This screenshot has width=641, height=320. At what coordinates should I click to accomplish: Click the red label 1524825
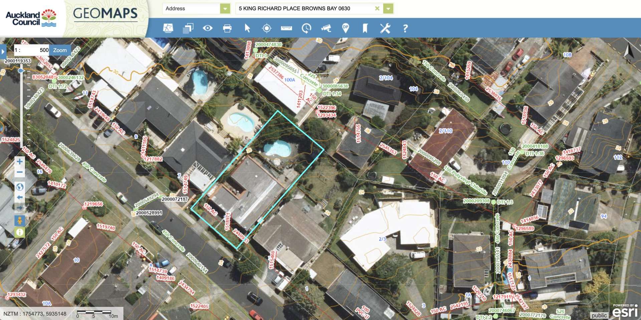coord(10,140)
